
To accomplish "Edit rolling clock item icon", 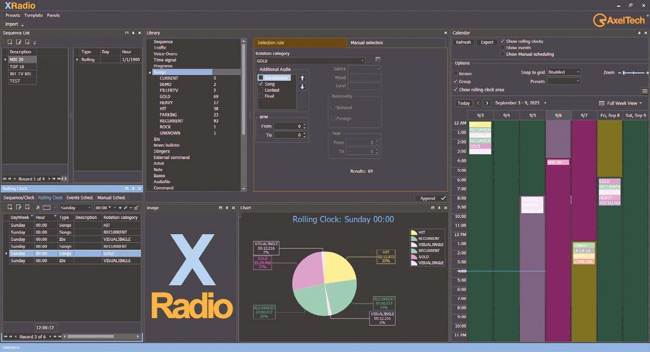I will point(18,207).
